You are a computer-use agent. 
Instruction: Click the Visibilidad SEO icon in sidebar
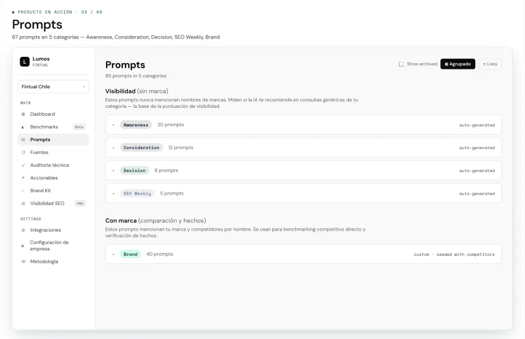(23, 203)
